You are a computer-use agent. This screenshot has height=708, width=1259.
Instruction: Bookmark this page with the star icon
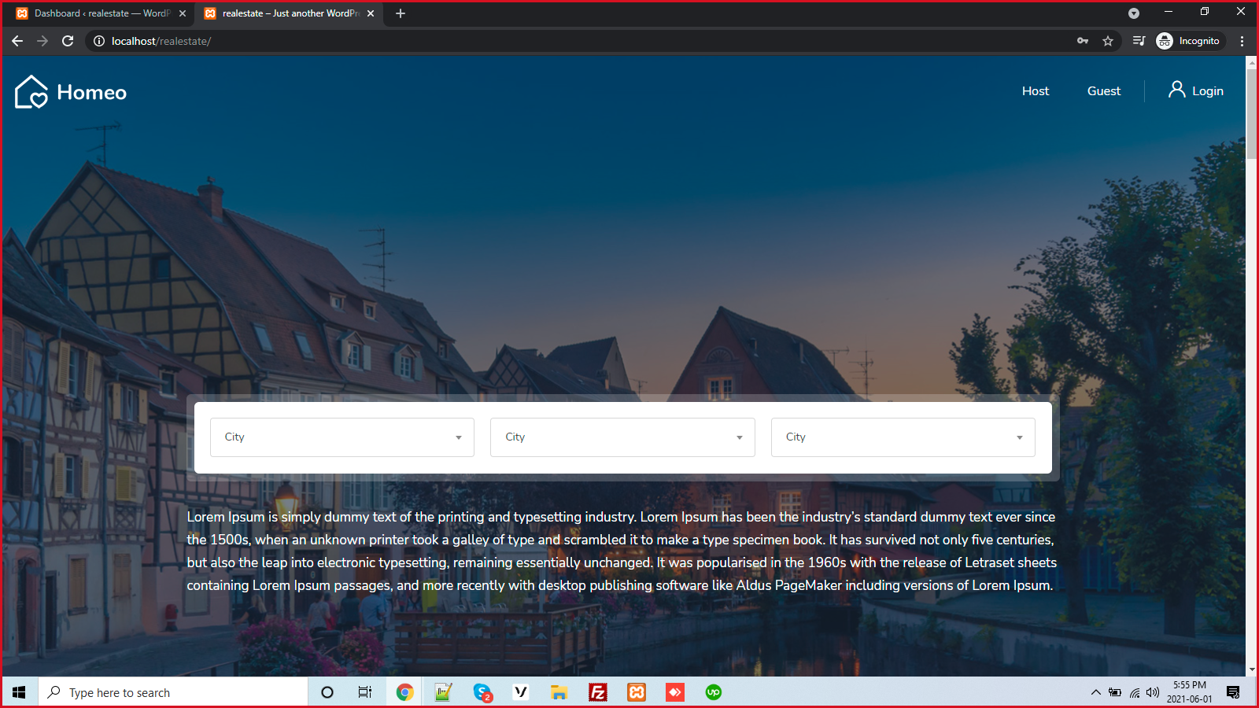click(1108, 41)
